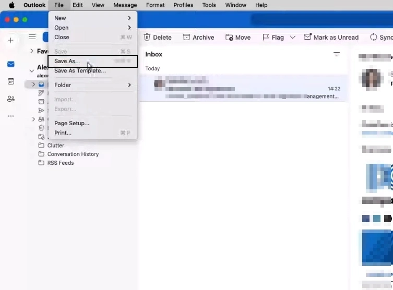
Task: Switch to Mail view icon
Action: click(x=11, y=64)
